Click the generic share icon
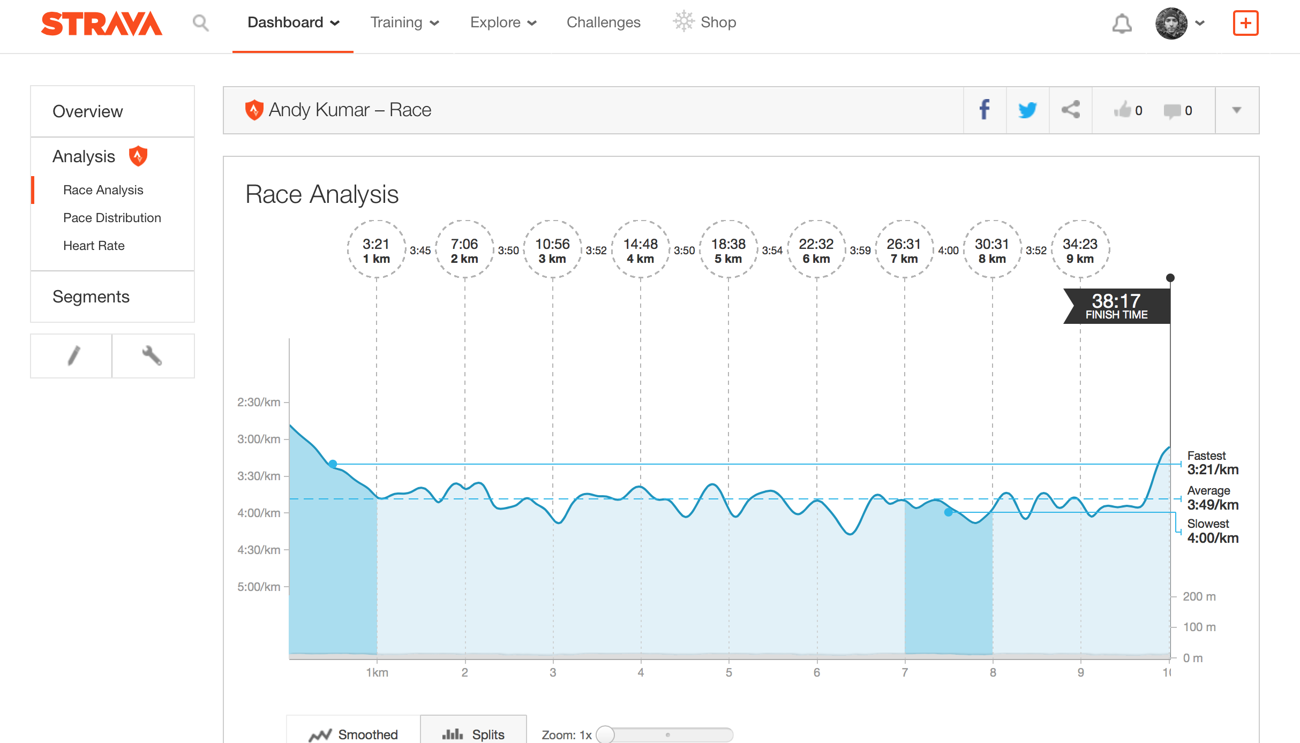1300x743 pixels. (1070, 110)
